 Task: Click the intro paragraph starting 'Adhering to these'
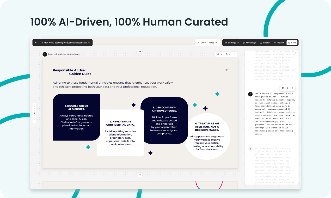[113, 85]
